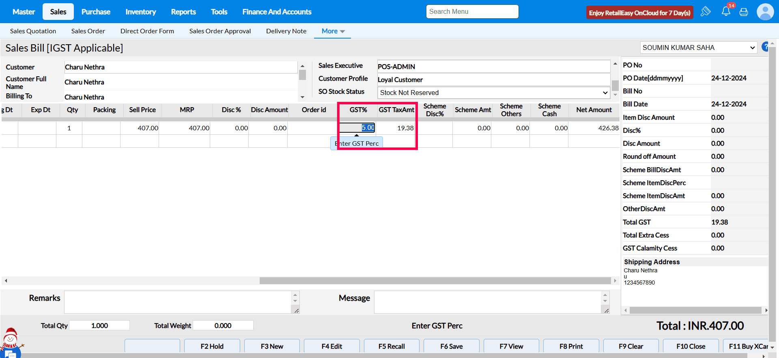Click the Net Amount cell 426.38

(x=594, y=128)
